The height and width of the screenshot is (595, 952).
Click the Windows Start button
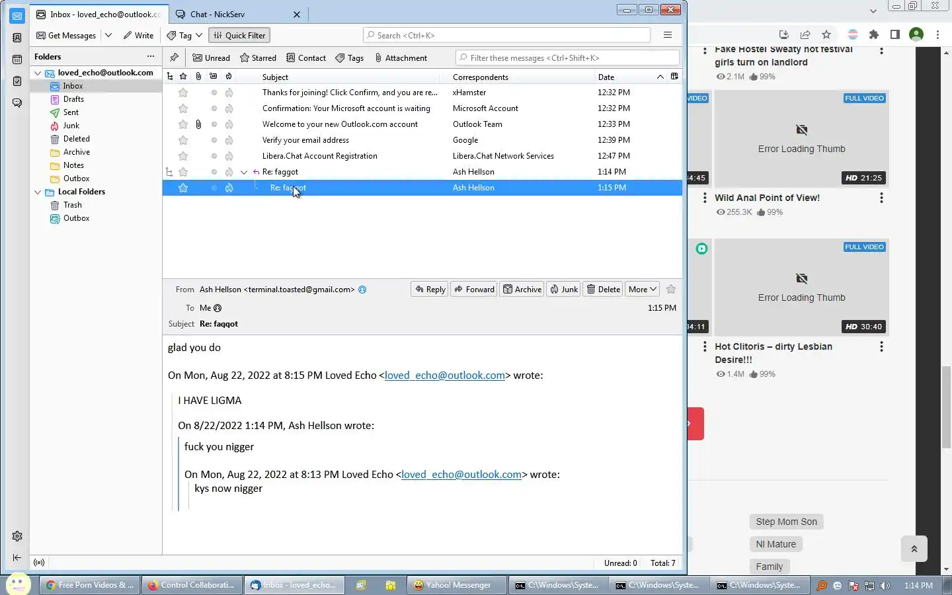(x=19, y=584)
